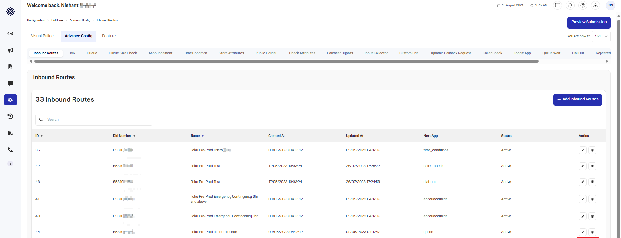Viewport: 621px width, 238px height.
Task: Open the chat messages sidebar icon
Action: pyautogui.click(x=10, y=83)
